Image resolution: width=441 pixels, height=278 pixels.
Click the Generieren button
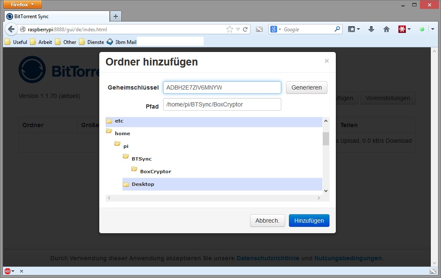307,87
